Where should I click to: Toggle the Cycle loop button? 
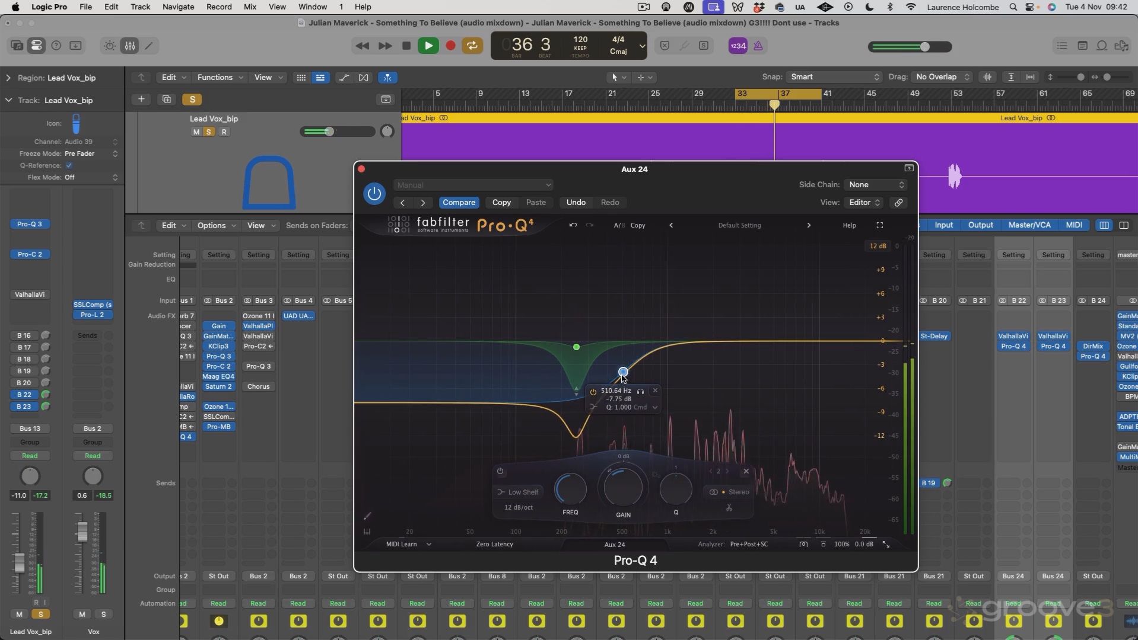coord(472,46)
